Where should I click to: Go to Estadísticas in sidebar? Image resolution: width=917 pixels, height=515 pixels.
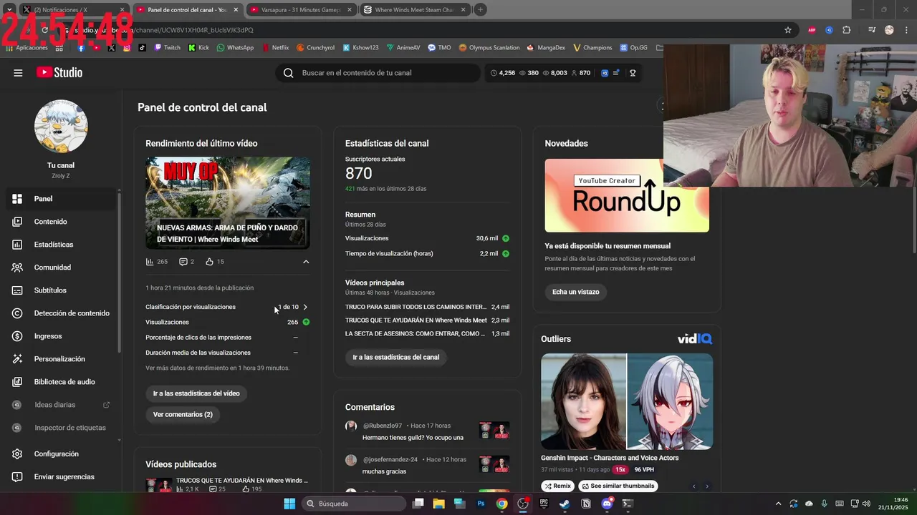click(61, 245)
